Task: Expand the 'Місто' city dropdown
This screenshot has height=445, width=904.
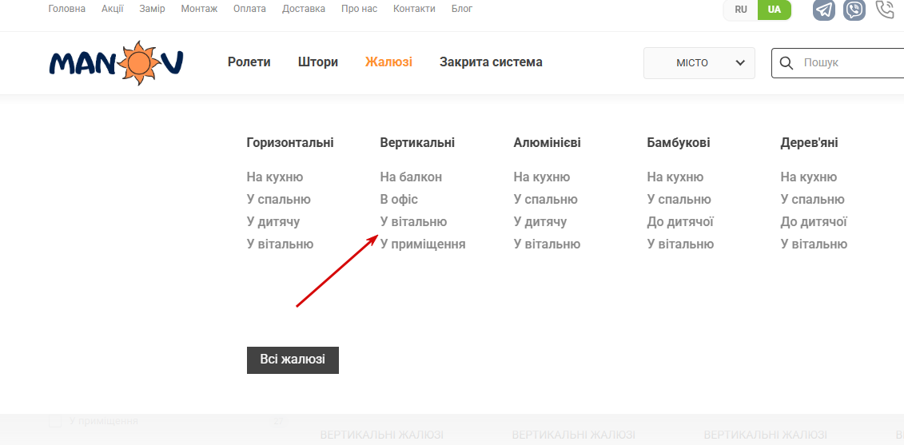Action: [699, 63]
